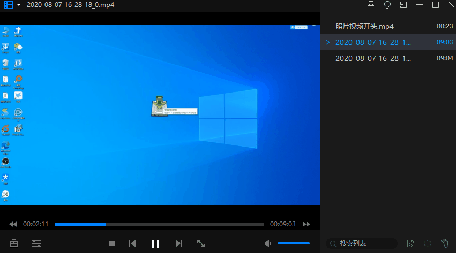Fast forward the video with forward arrows
The image size is (456, 253).
pyautogui.click(x=306, y=224)
